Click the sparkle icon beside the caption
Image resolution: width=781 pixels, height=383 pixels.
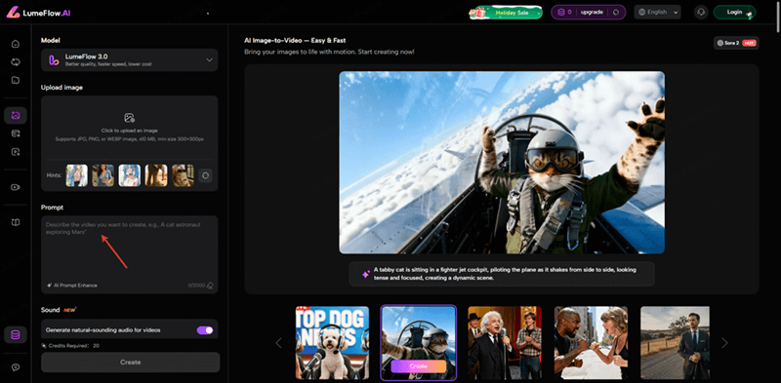coord(365,274)
